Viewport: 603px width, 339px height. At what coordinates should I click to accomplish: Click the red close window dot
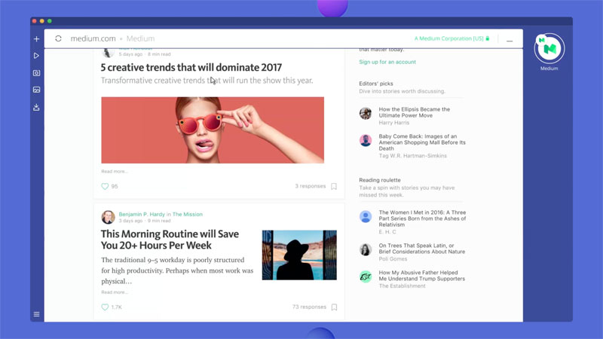pos(35,21)
